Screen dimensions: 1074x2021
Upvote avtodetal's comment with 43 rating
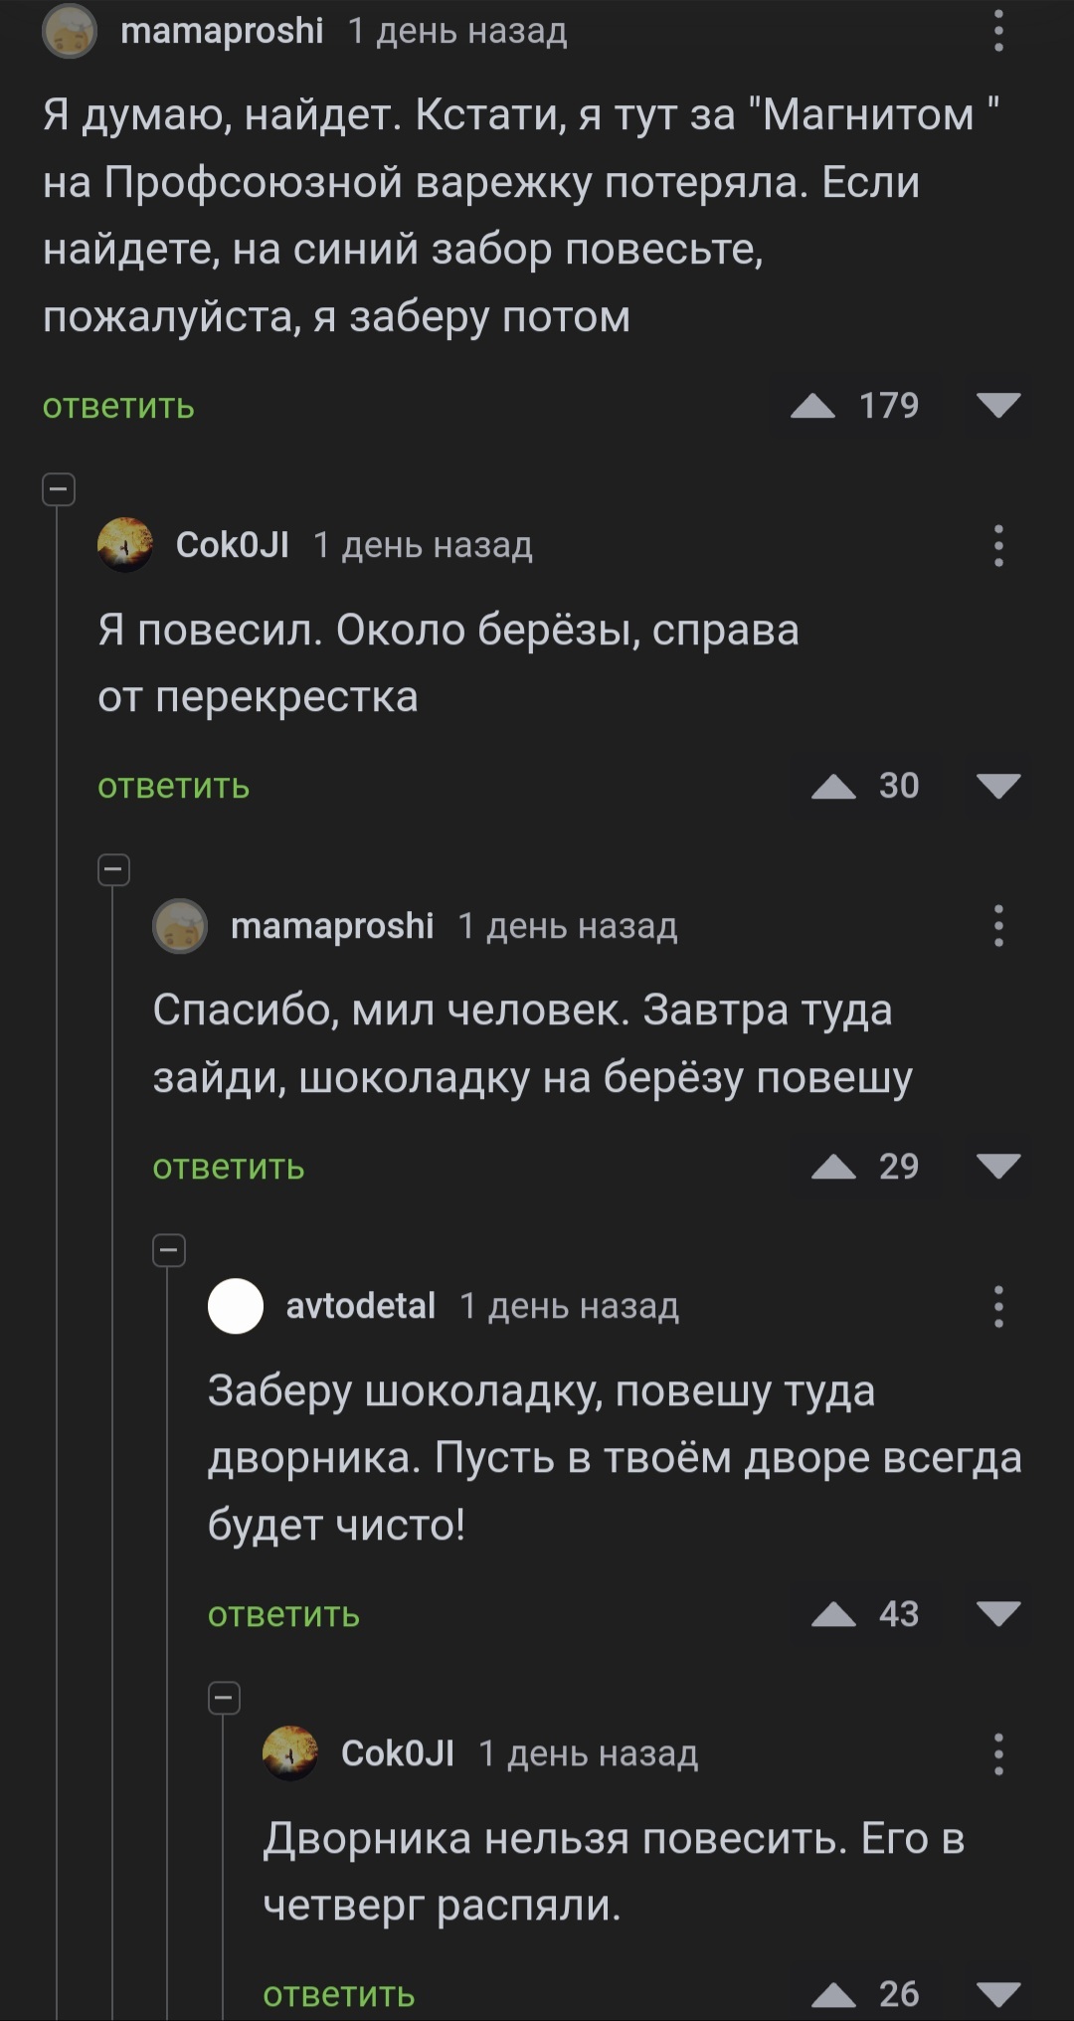click(x=833, y=1615)
